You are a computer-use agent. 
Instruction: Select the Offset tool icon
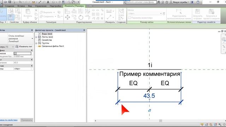(x=74, y=11)
